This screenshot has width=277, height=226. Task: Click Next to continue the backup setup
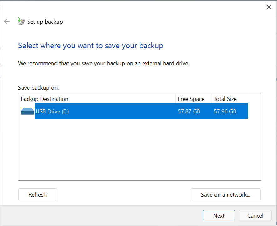click(x=219, y=215)
